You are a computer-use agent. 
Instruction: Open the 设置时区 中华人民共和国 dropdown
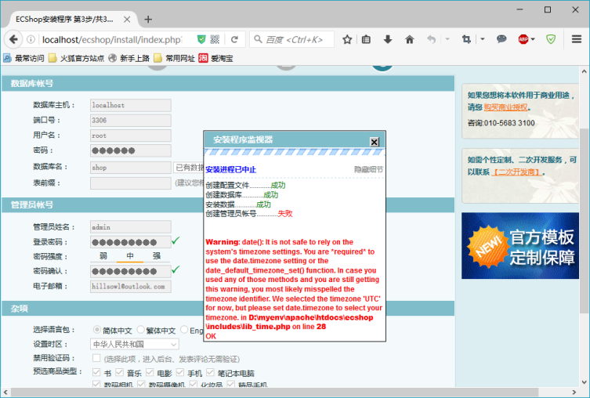click(134, 344)
